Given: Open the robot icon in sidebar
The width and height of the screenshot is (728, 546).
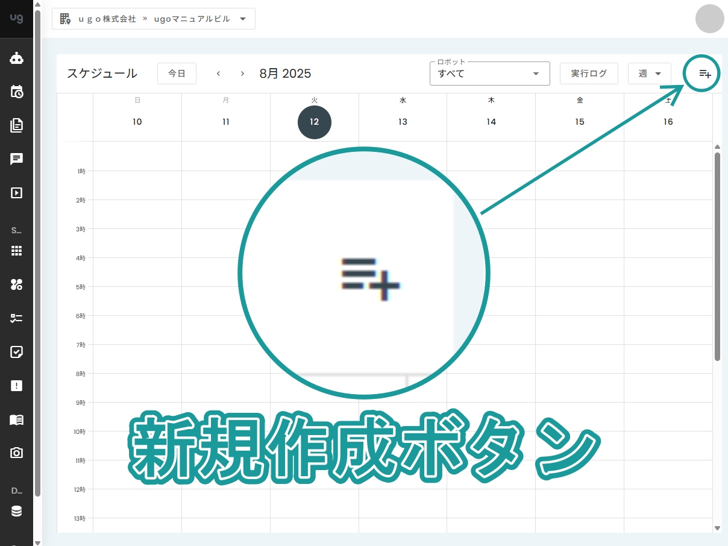Looking at the screenshot, I should pyautogui.click(x=16, y=58).
